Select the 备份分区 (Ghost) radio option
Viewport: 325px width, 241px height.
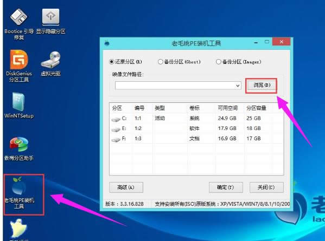pyautogui.click(x=160, y=62)
